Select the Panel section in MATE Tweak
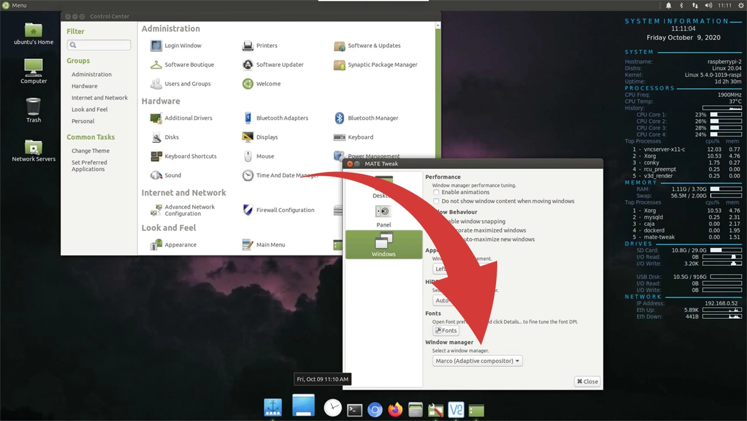The width and height of the screenshot is (747, 421). click(383, 215)
